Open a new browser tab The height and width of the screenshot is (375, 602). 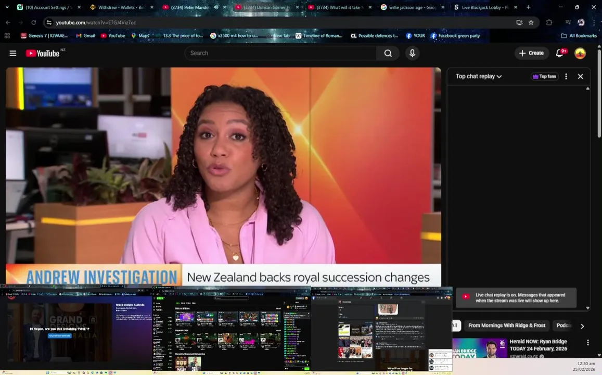coord(528,7)
